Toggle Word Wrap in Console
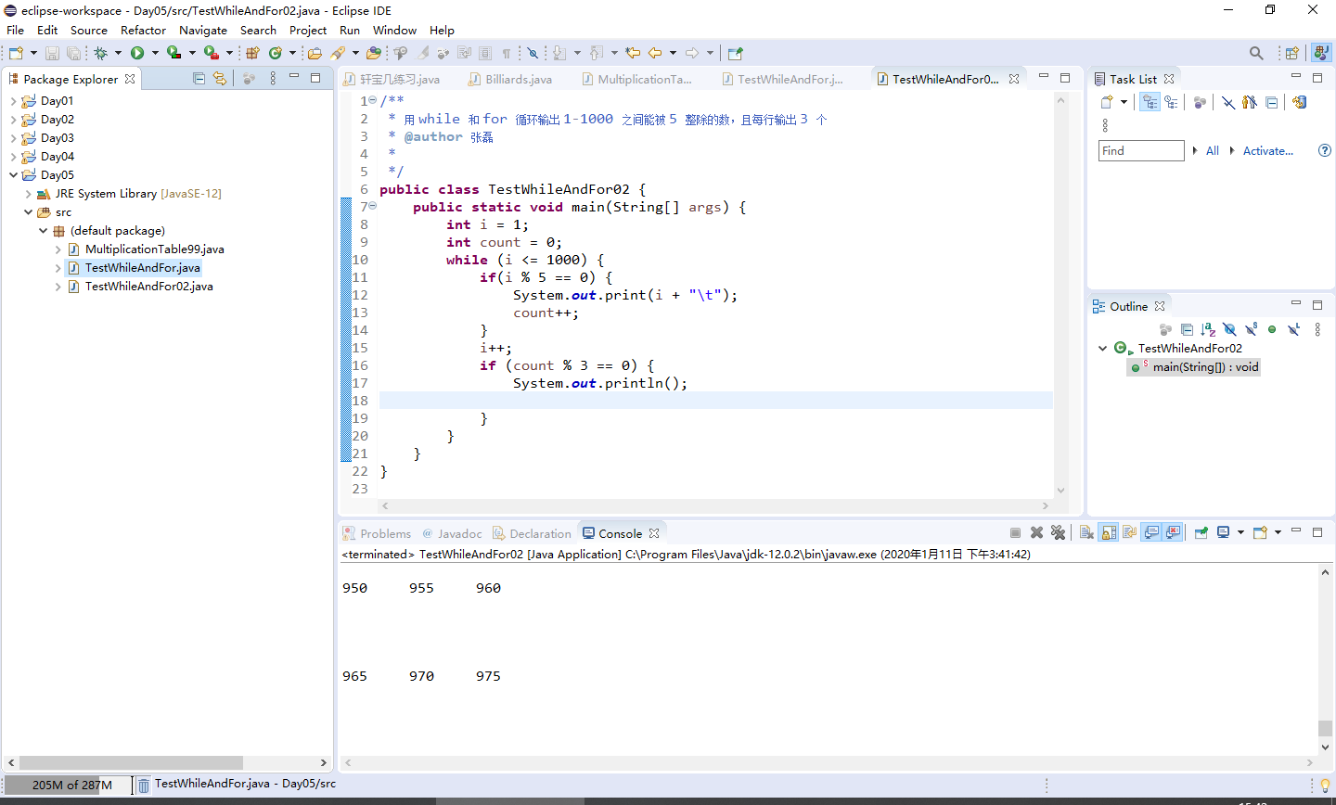Image resolution: width=1336 pixels, height=805 pixels. tap(1129, 532)
